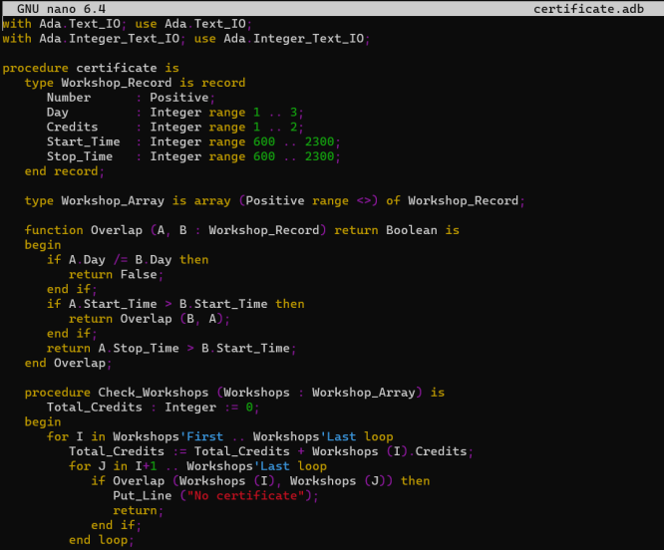
Task: Click the 'procedure certificate is' line
Action: coord(91,68)
